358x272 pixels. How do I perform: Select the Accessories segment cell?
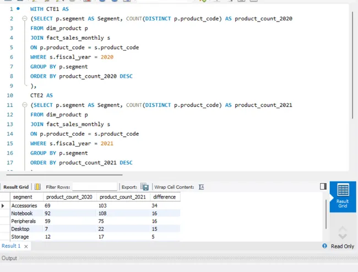pyautogui.click(x=27, y=206)
